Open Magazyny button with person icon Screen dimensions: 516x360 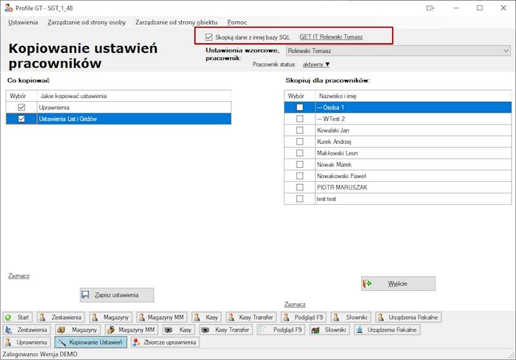[x=111, y=317]
